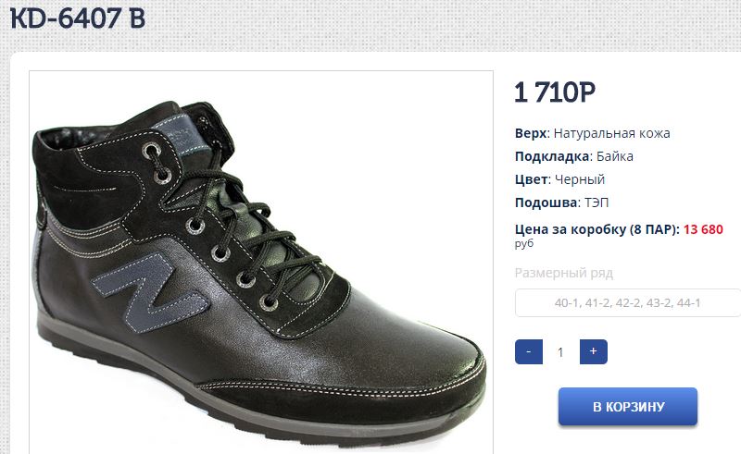Click the quantity field showing 1
This screenshot has height=454, width=741.
(560, 352)
